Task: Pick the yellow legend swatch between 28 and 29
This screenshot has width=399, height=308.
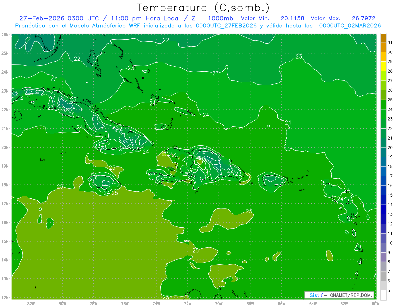Action: click(x=383, y=66)
